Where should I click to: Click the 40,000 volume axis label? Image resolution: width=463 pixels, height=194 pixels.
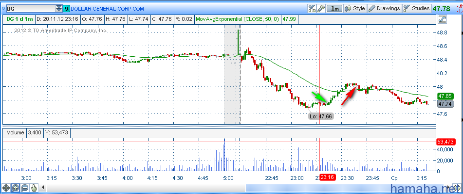point(444,149)
